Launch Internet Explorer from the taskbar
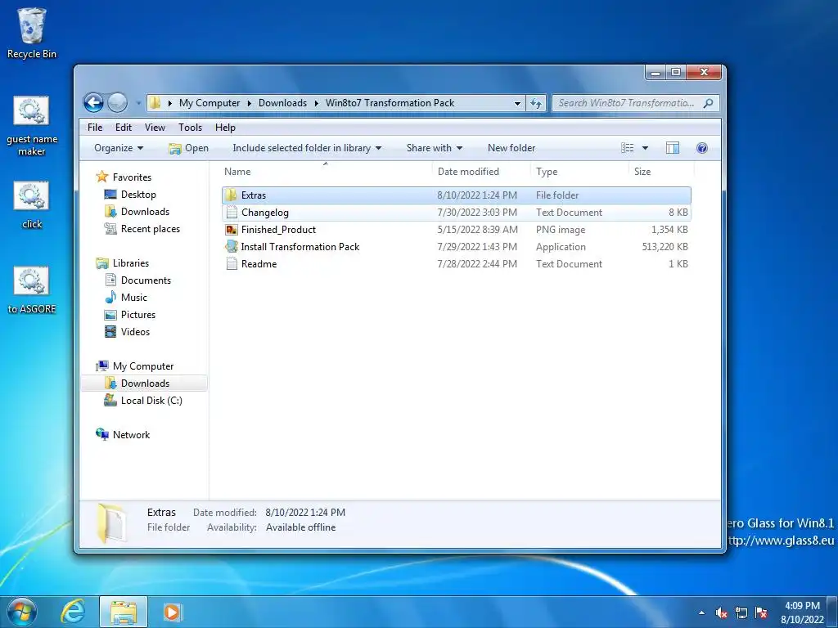Image resolution: width=838 pixels, height=628 pixels. (x=73, y=612)
